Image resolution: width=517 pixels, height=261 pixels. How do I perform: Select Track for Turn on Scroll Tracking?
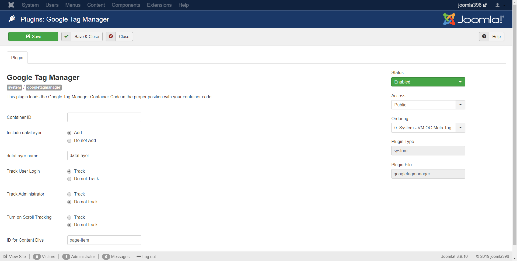click(69, 217)
